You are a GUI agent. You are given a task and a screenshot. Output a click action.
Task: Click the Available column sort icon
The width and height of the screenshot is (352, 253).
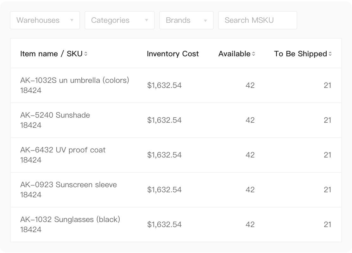pyautogui.click(x=253, y=54)
